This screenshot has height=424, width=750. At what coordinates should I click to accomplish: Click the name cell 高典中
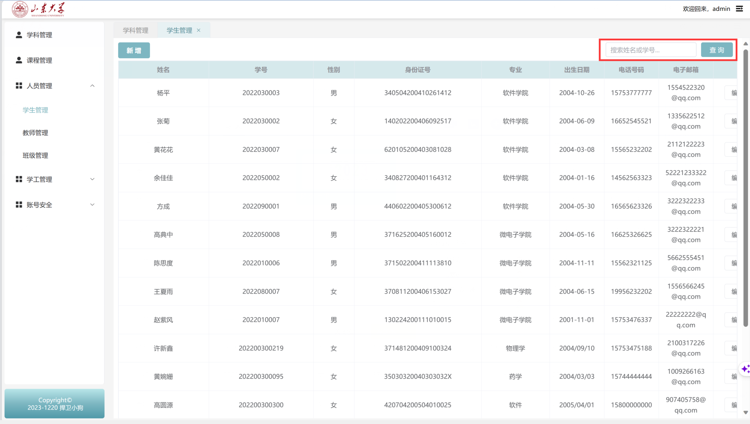point(163,235)
